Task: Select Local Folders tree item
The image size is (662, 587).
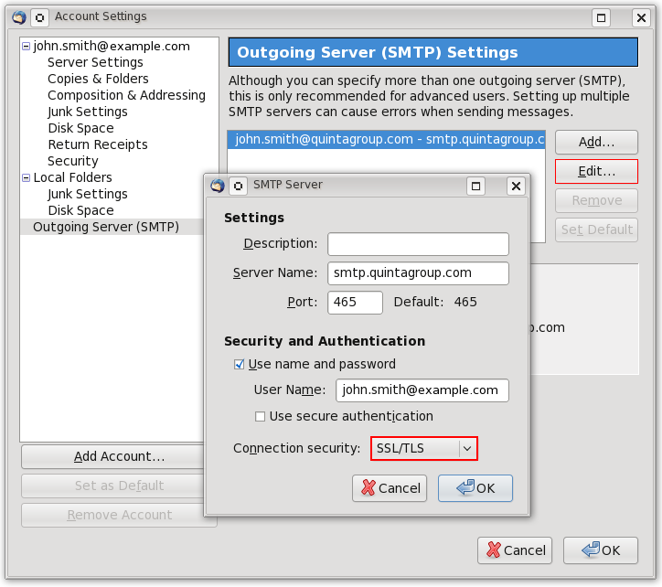Action: 72,177
